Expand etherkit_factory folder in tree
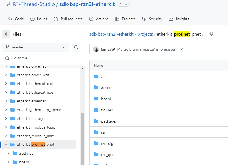The image size is (228, 165). point(6,118)
